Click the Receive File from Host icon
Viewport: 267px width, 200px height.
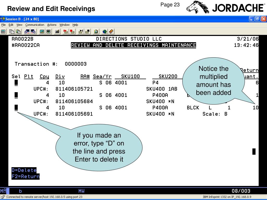33,32
